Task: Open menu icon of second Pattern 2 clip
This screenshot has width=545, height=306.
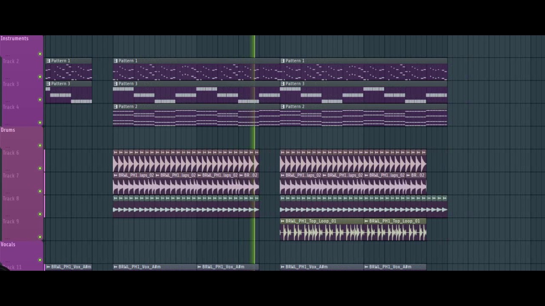Action: point(283,107)
